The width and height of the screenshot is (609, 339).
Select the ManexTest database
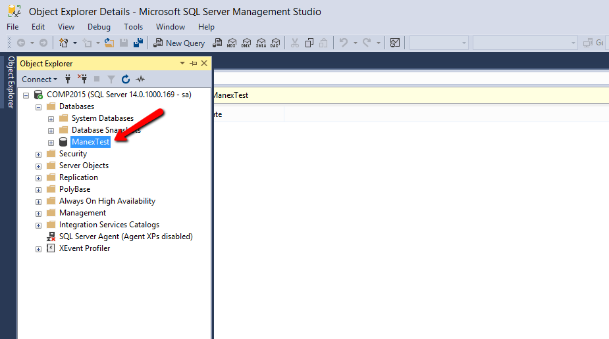[x=90, y=142]
